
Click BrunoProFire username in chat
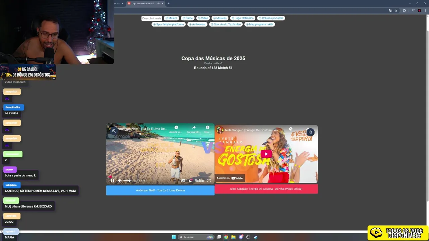tap(13, 107)
